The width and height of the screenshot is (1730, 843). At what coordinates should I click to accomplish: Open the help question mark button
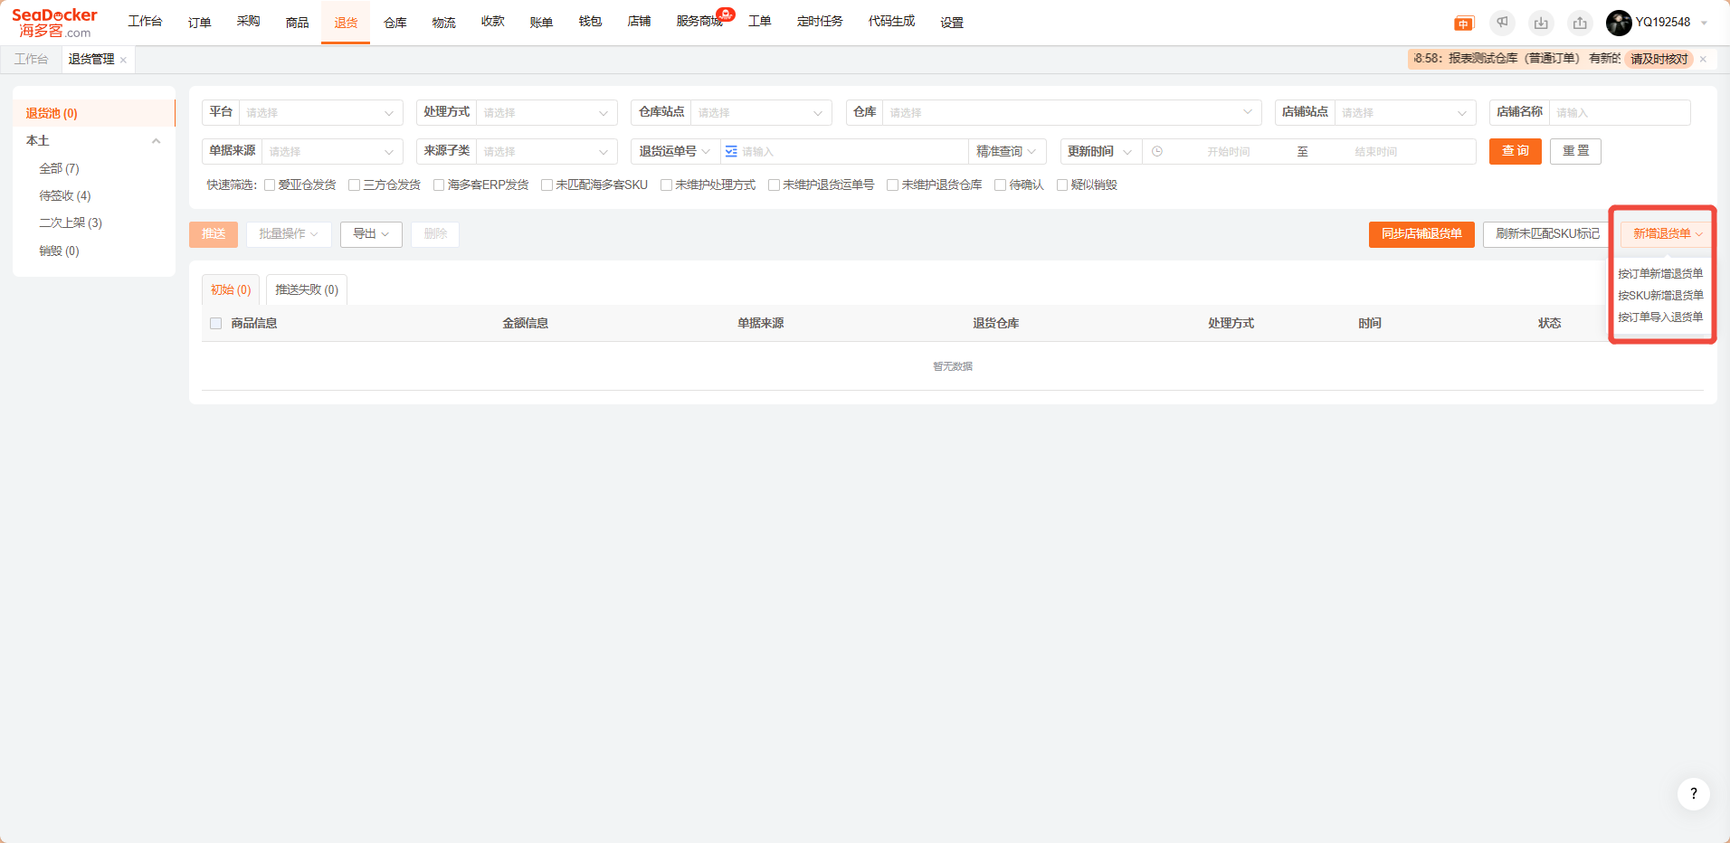point(1693,794)
